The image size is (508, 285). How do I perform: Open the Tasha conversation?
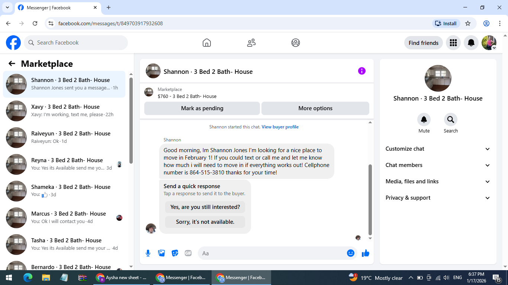[64, 245]
